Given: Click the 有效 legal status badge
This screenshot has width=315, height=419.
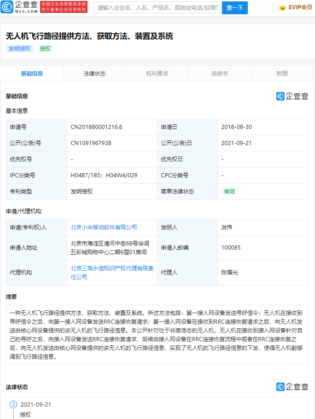Looking at the screenshot, I should pos(229,192).
